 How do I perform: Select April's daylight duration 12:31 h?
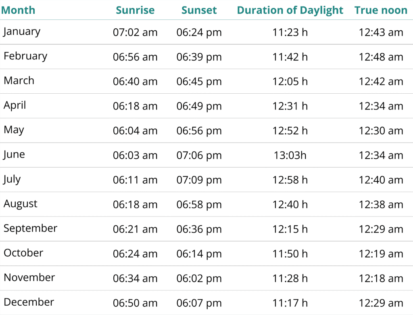tap(290, 106)
